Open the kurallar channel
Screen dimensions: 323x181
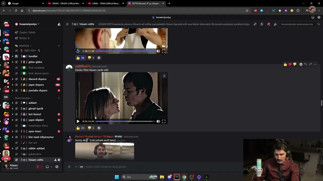click(x=37, y=56)
